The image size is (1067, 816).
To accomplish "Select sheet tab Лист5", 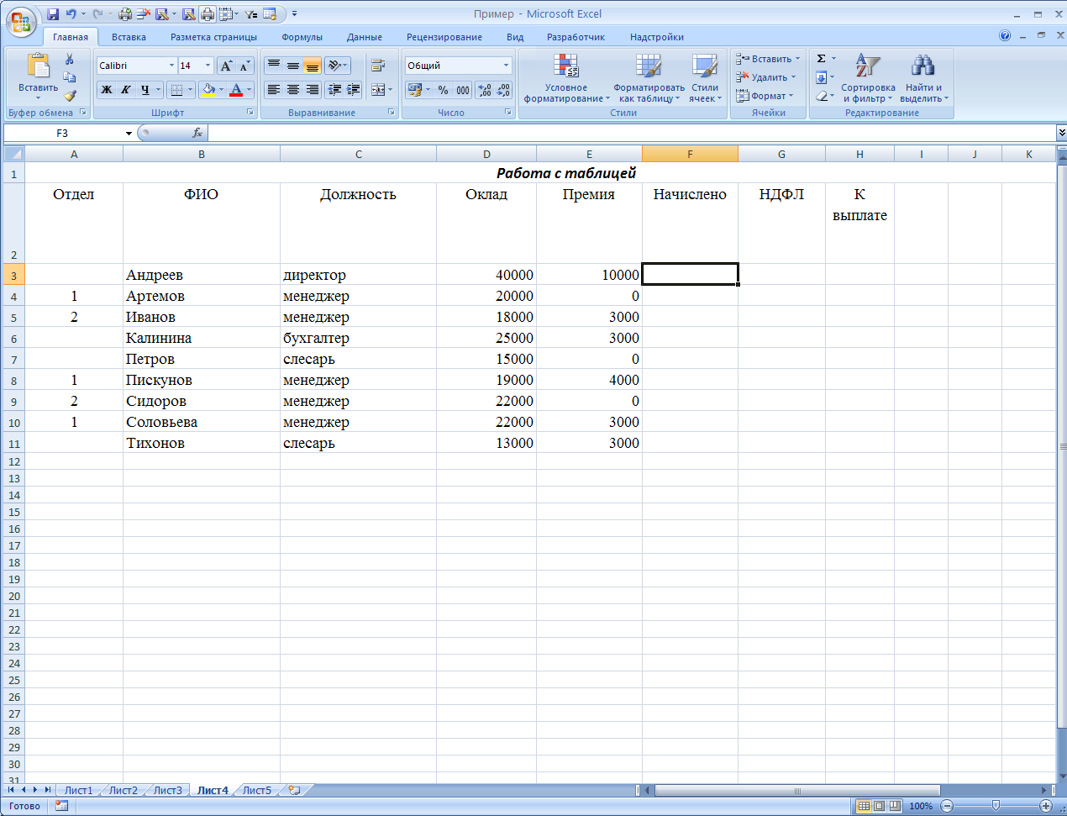I will click(257, 790).
